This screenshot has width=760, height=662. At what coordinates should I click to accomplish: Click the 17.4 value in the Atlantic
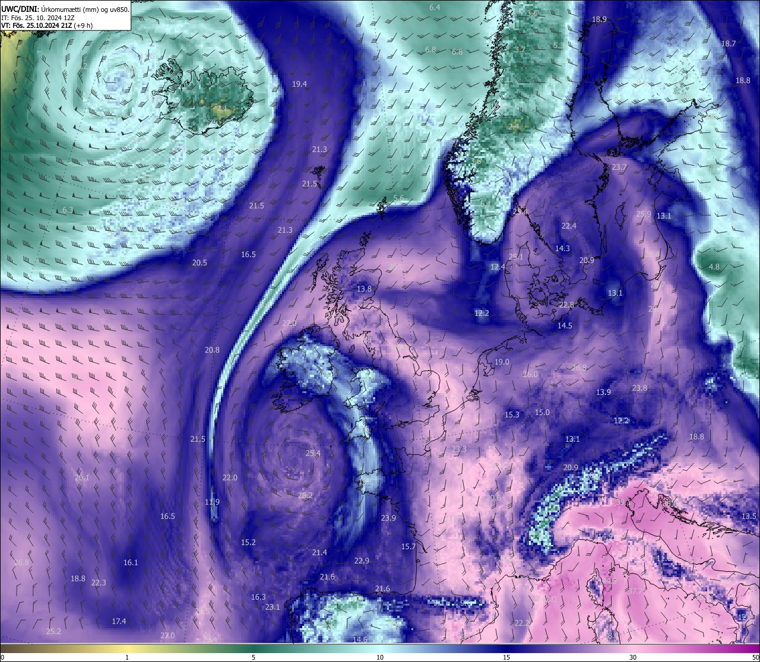click(x=119, y=622)
